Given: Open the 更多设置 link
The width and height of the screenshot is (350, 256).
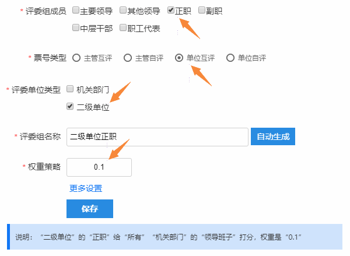Looking at the screenshot, I should pos(86,188).
